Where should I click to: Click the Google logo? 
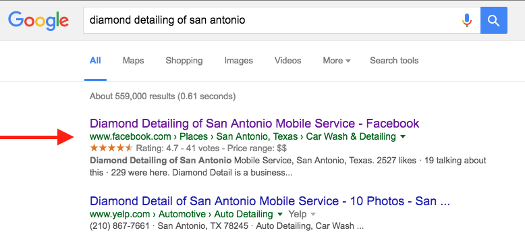38,21
